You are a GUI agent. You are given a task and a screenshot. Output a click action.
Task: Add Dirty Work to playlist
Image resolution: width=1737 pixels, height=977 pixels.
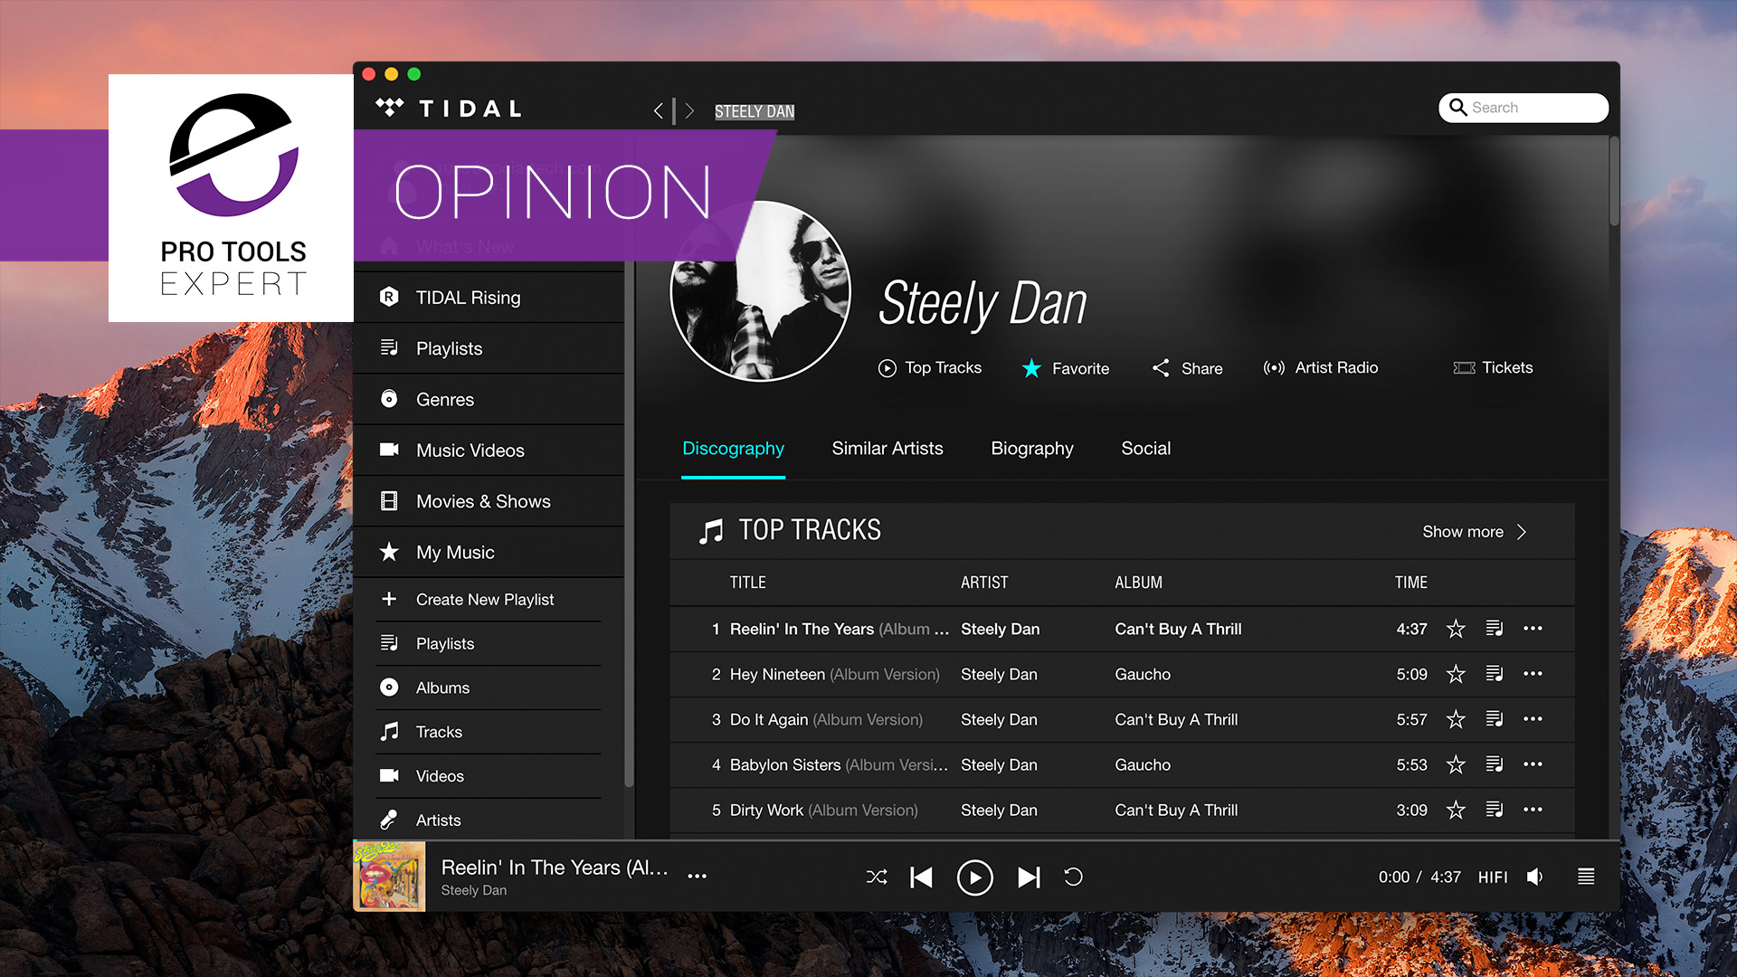point(1495,809)
